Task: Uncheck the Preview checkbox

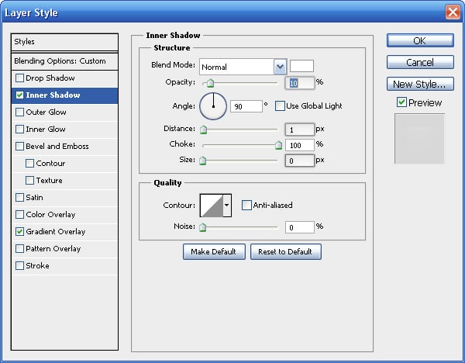Action: (x=401, y=102)
